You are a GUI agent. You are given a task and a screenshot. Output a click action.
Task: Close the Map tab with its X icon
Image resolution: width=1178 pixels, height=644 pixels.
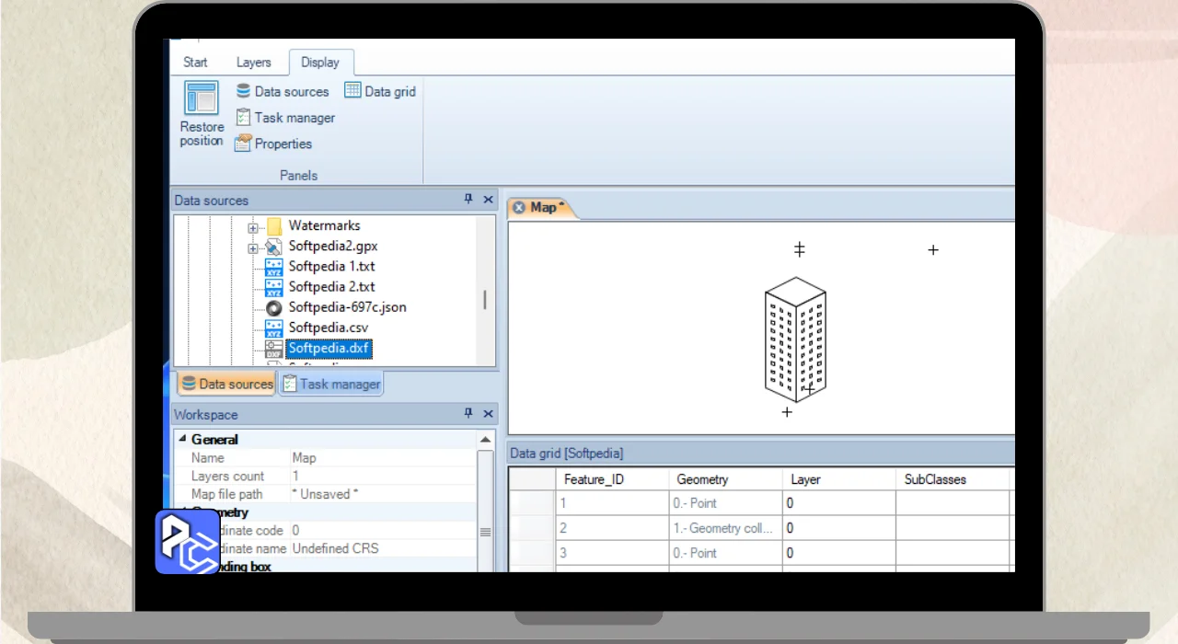519,208
